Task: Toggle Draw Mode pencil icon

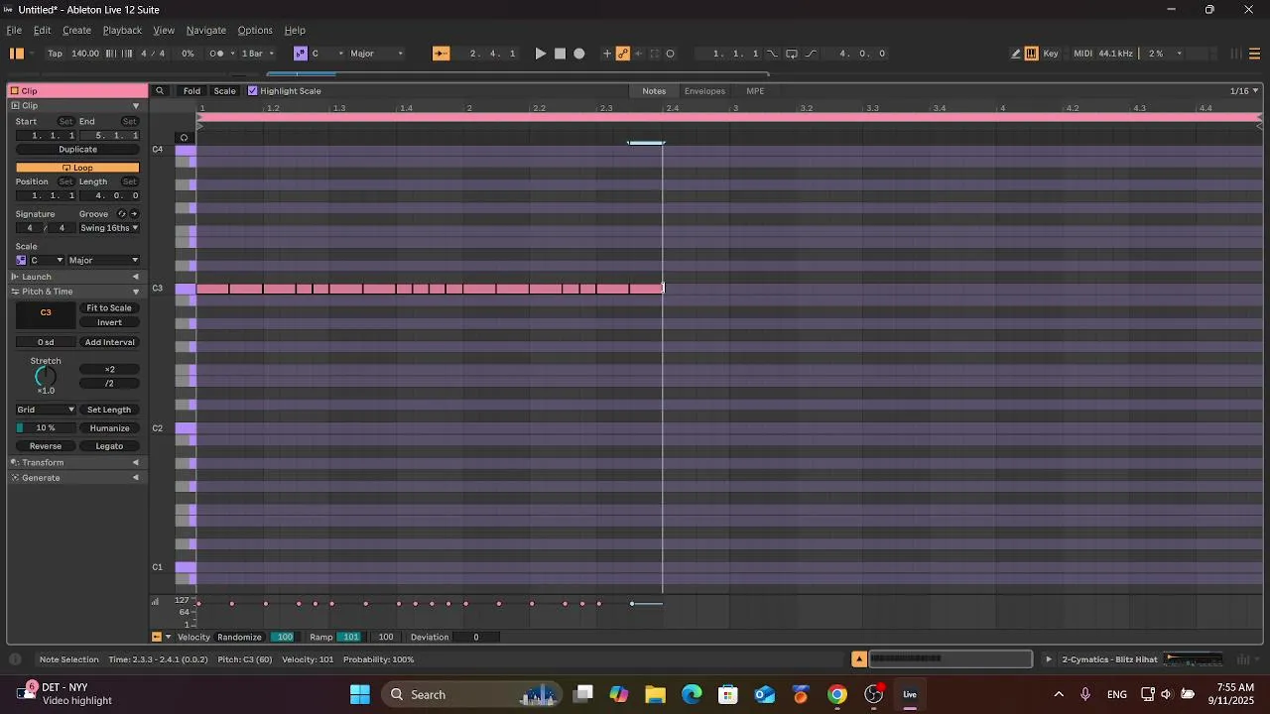Action: click(x=1016, y=54)
